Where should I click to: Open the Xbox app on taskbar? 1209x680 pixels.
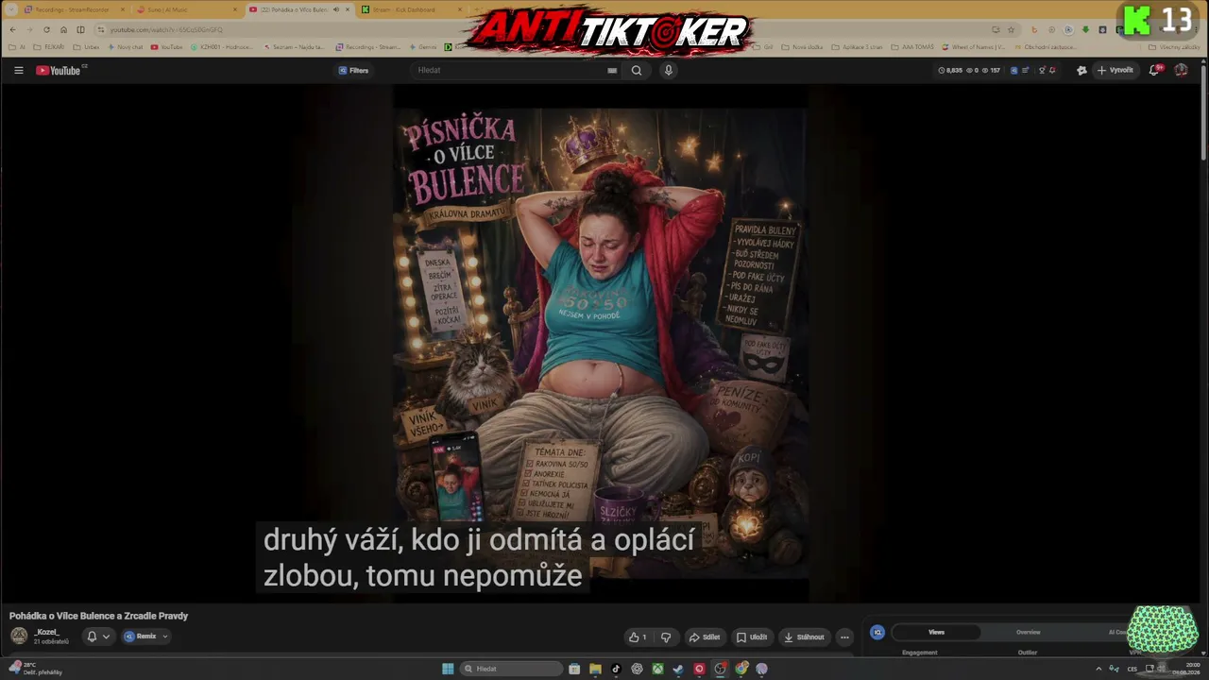point(657,669)
